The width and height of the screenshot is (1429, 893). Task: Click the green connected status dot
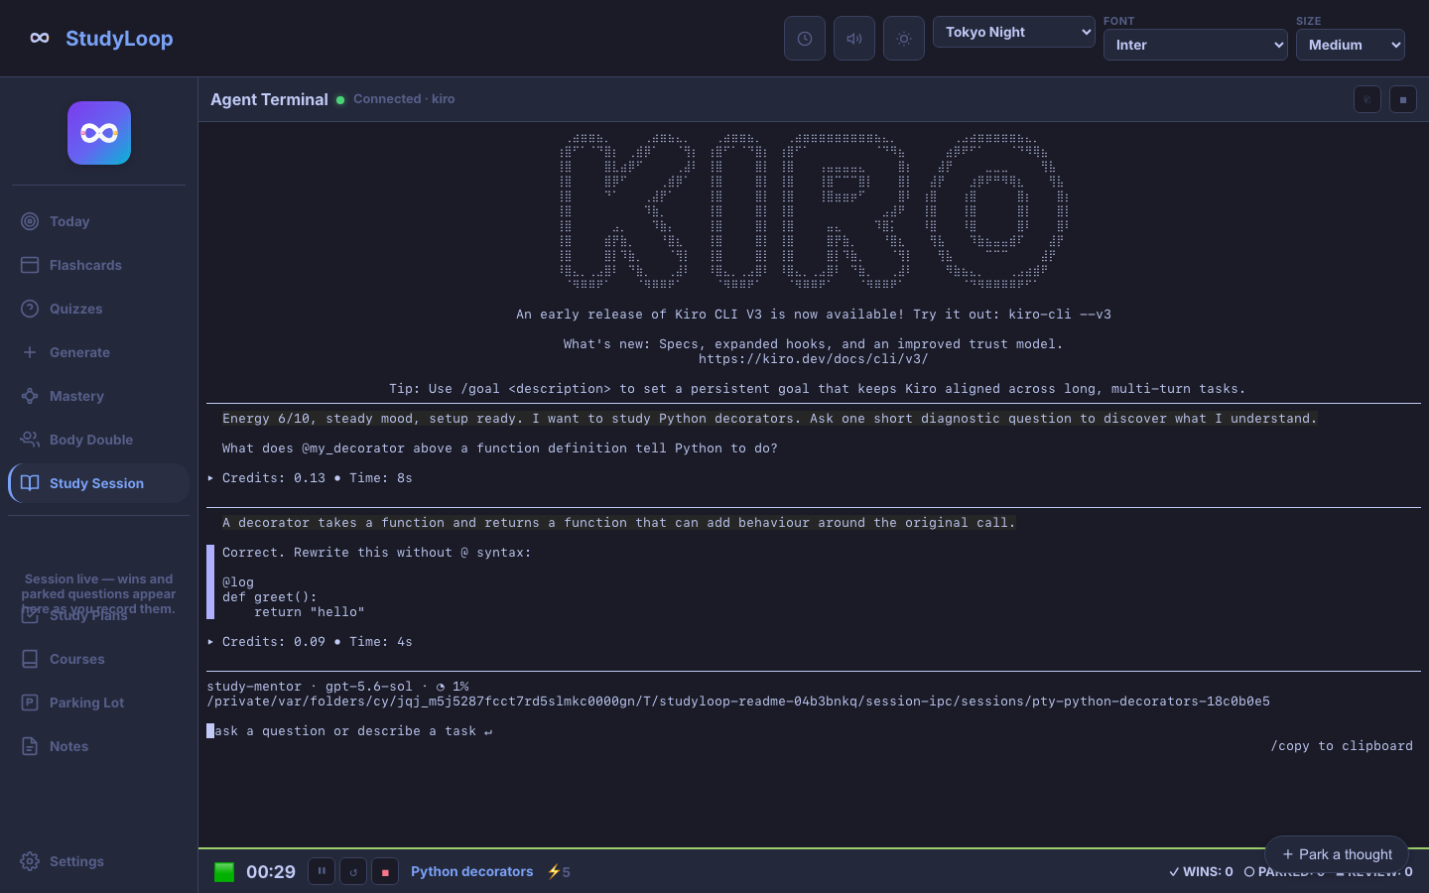click(x=340, y=99)
